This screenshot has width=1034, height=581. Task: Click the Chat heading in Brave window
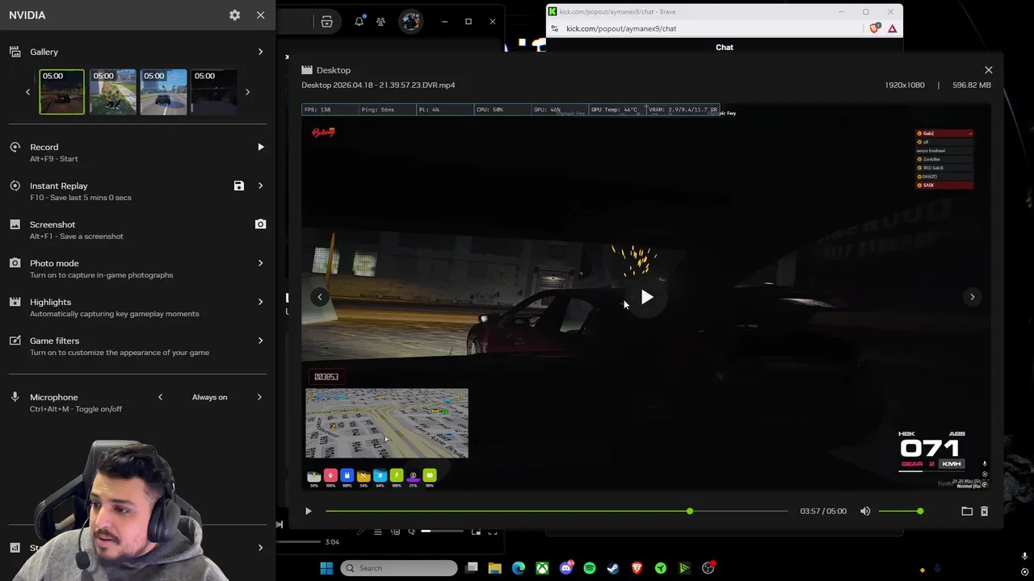point(725,48)
